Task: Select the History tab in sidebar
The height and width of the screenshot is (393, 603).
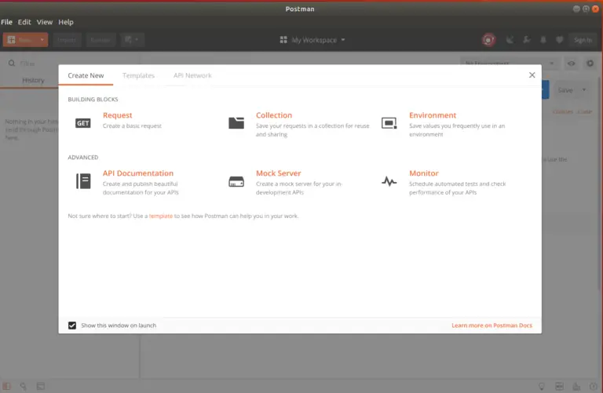Action: click(x=33, y=80)
